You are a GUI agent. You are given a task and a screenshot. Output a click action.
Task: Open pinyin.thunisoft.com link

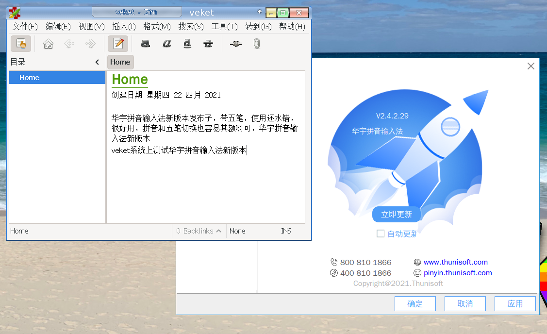458,273
